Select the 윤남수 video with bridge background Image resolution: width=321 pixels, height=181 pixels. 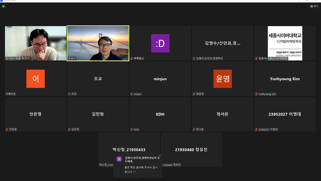[x=98, y=43]
